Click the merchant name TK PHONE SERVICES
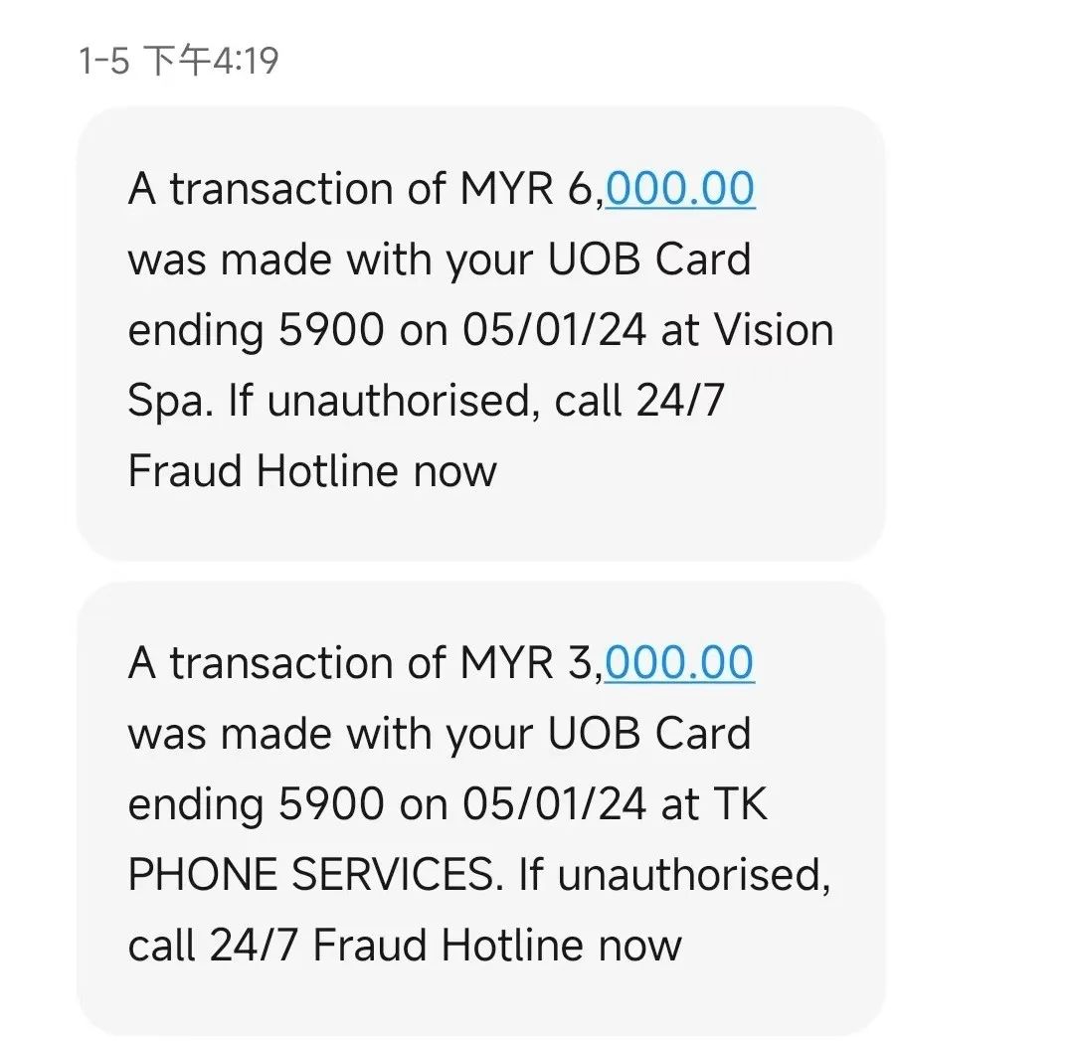 tap(310, 875)
